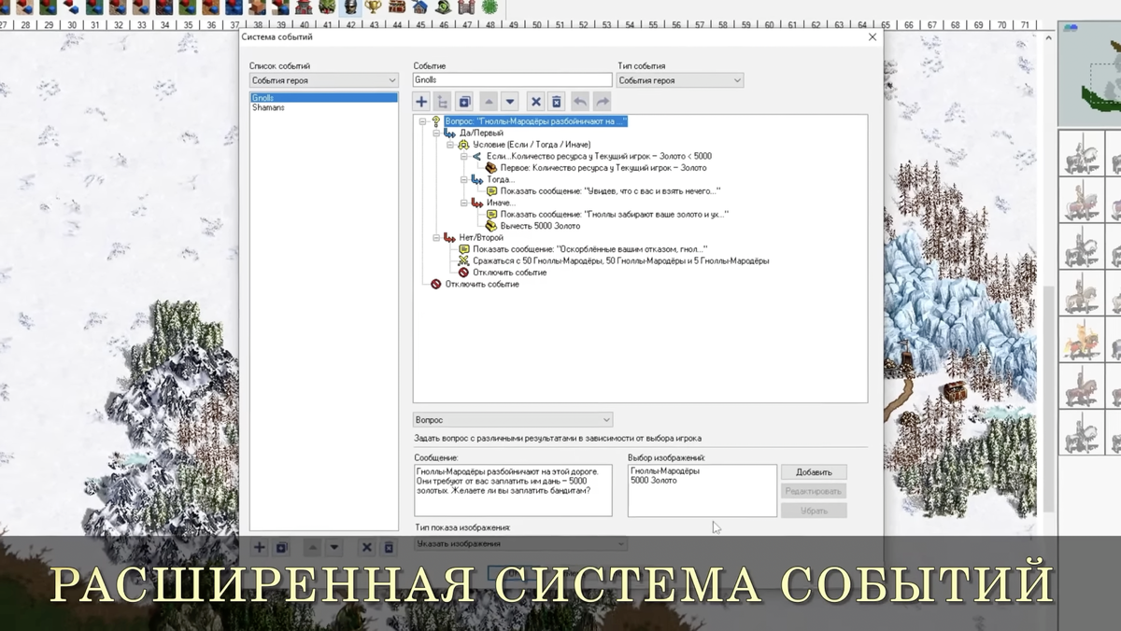The width and height of the screenshot is (1121, 631).
Task: Duplicate event using icon under event list
Action: tap(281, 548)
